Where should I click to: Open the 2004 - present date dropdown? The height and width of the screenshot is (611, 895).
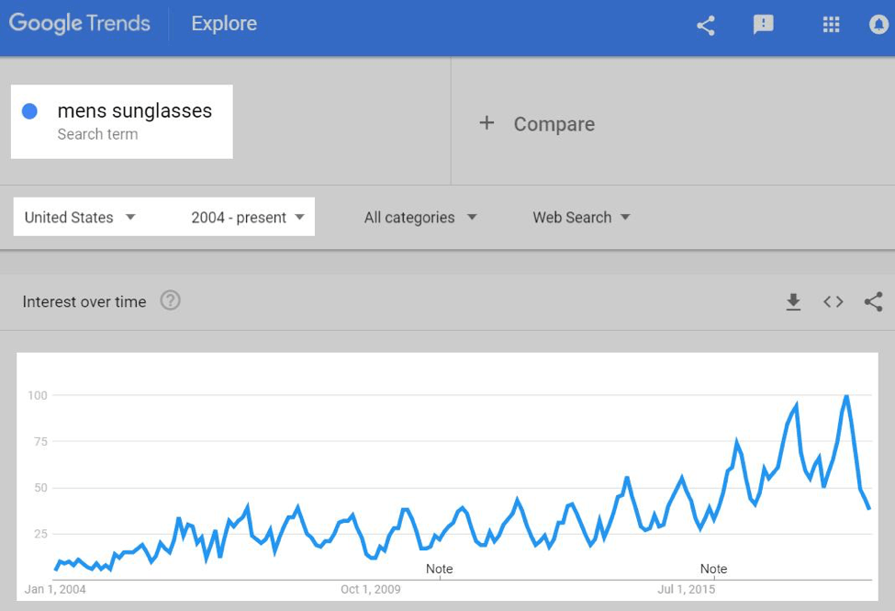click(248, 217)
